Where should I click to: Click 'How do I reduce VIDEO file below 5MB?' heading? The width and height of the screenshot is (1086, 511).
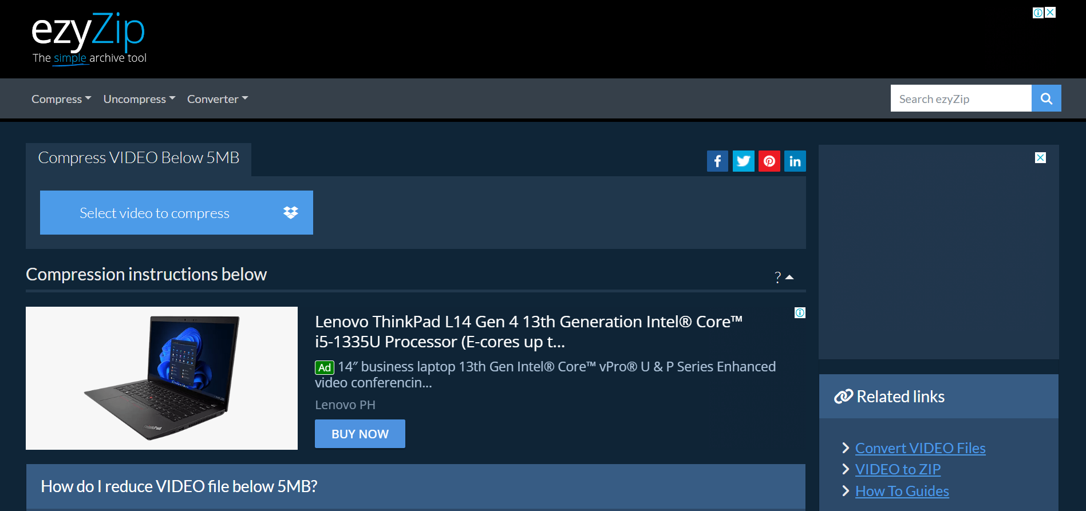(179, 486)
